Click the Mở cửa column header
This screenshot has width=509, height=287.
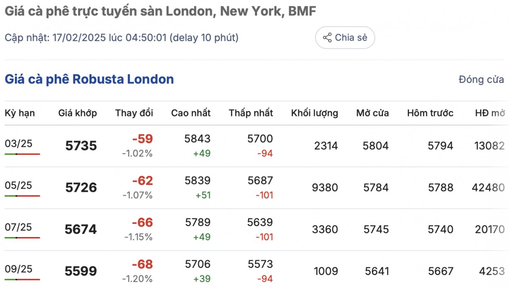click(x=372, y=113)
